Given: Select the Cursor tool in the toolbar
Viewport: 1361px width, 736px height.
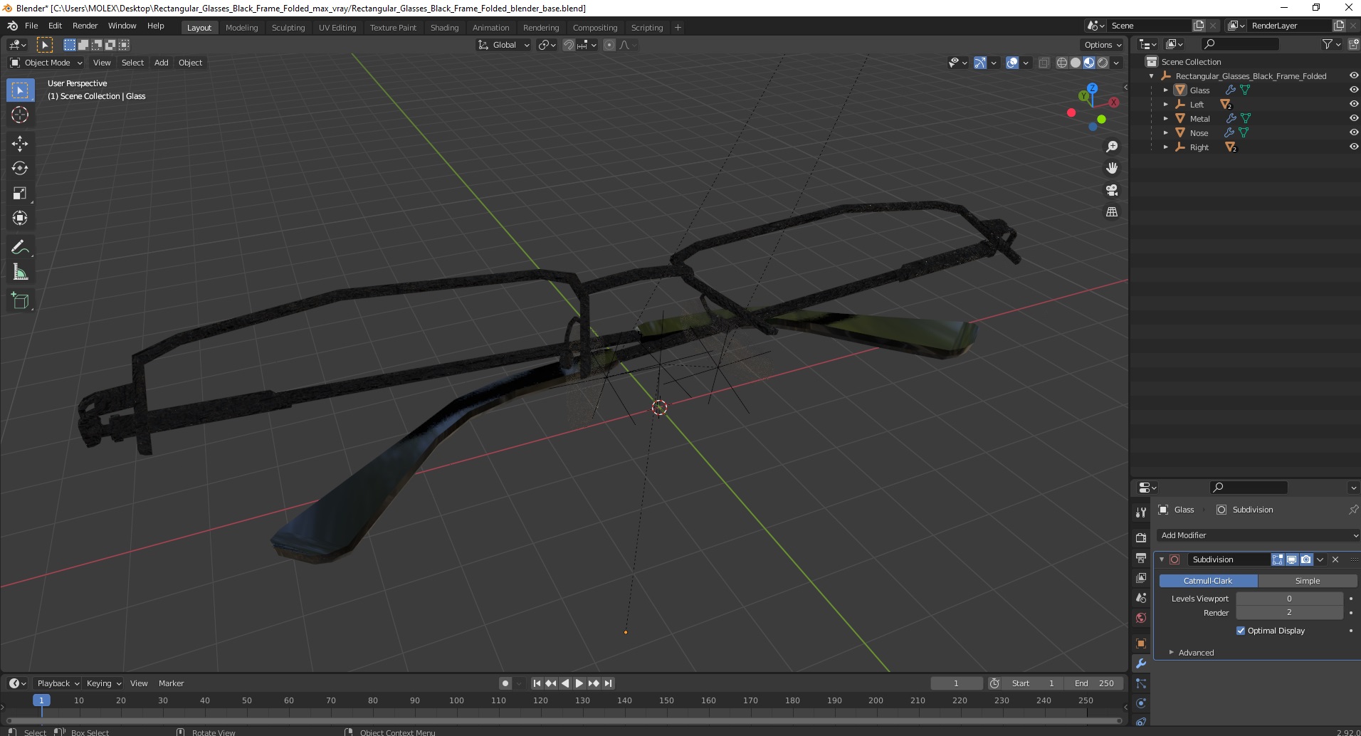Looking at the screenshot, I should [x=20, y=115].
